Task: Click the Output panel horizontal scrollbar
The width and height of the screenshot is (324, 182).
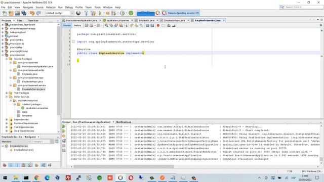Action: 124,166
